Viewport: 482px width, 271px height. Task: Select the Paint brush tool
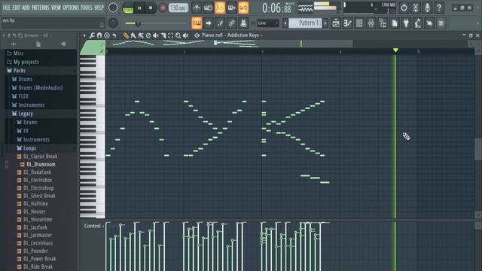pyautogui.click(x=133, y=35)
